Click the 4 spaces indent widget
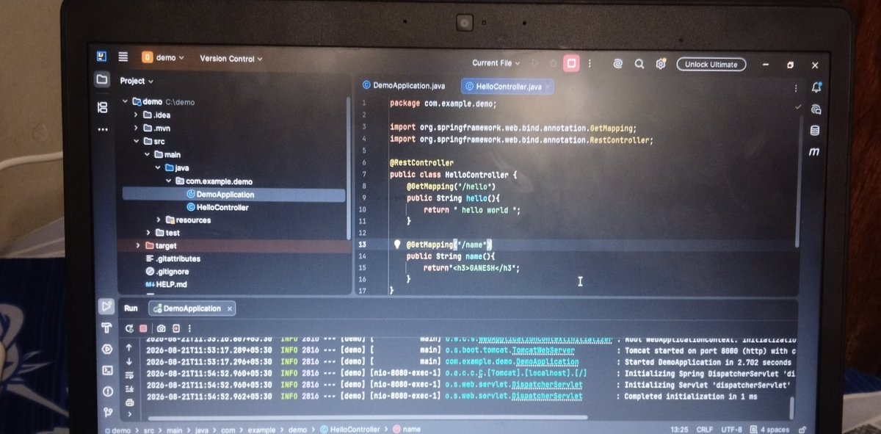This screenshot has width=881, height=434. [770, 430]
